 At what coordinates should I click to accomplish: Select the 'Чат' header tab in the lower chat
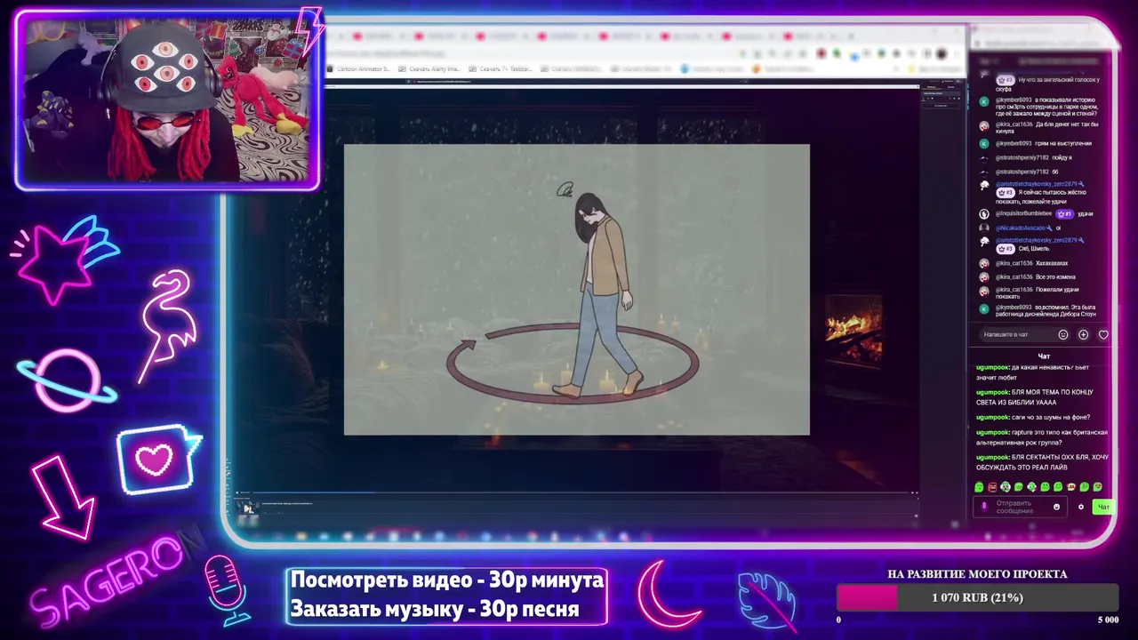[1044, 356]
